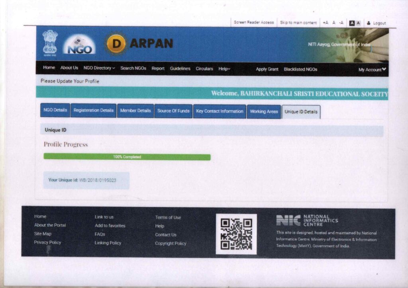
Task: Go to Home in navigation bar
Action: tap(49, 68)
